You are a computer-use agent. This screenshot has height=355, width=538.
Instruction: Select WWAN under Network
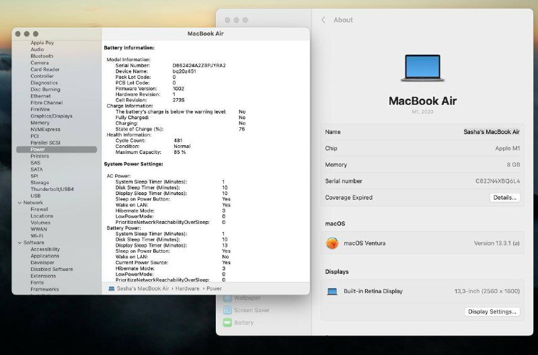pyautogui.click(x=39, y=229)
